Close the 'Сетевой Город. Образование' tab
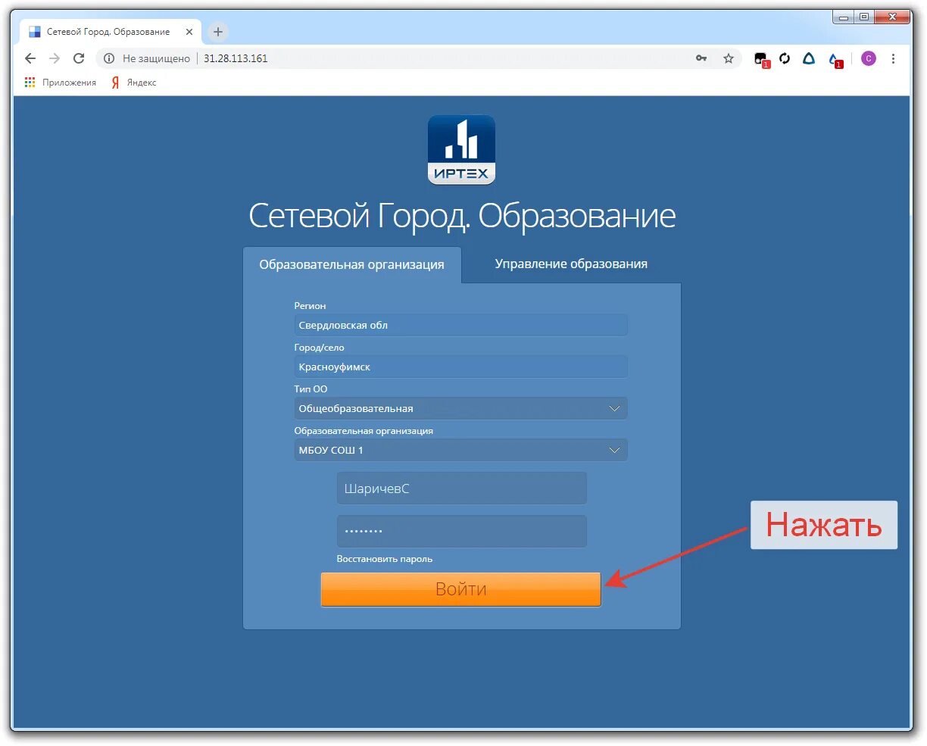Screen dimensions: 927x746 point(189,32)
